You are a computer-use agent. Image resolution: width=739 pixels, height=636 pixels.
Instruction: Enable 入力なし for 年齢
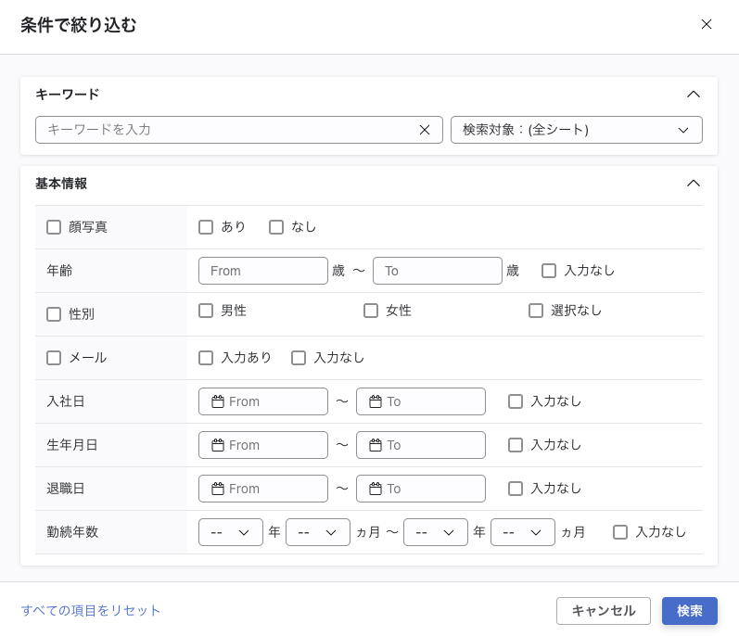coord(549,271)
